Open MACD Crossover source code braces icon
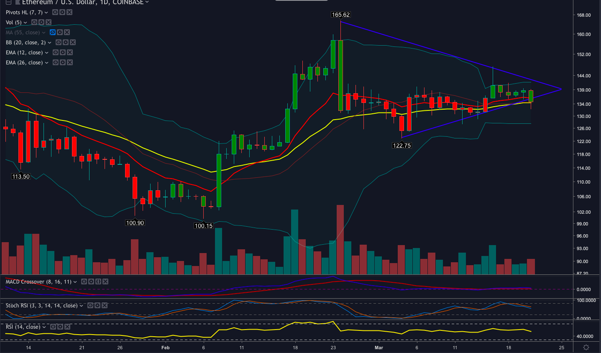601x353 pixels. pyautogui.click(x=98, y=282)
